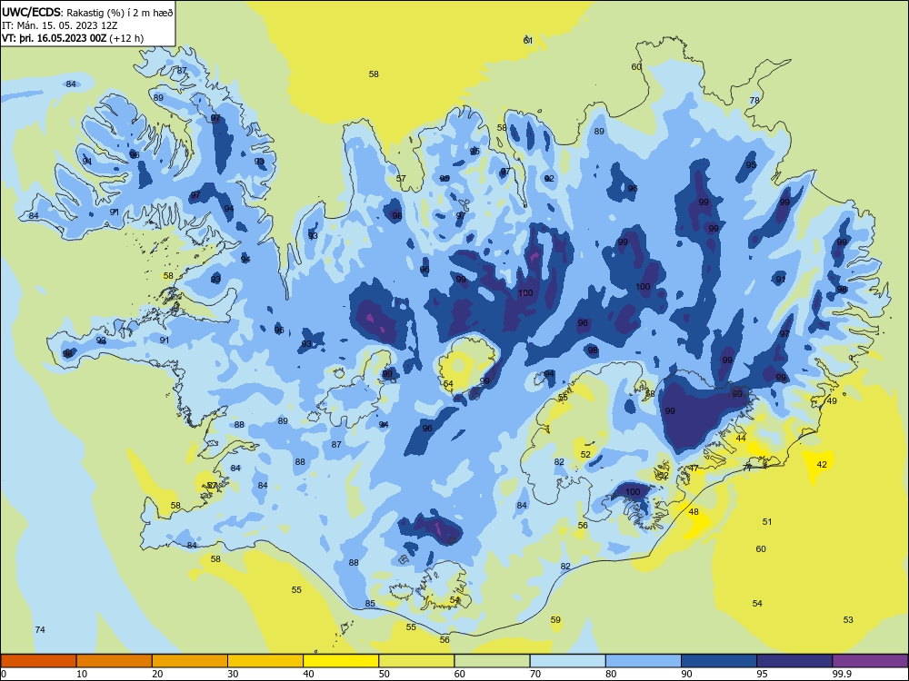This screenshot has width=909, height=681.
Task: Click the golden 30–40 legend swatch
Action: [265, 661]
